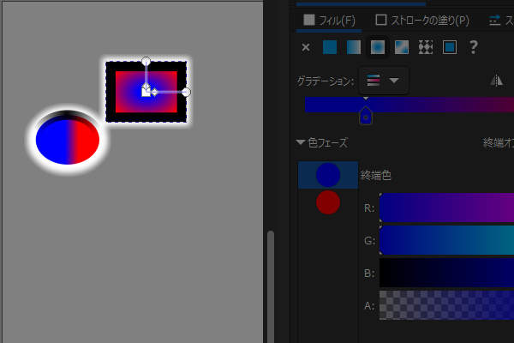This screenshot has height=343, width=514.
Task: Open the グラデーション selector dropdown
Action: point(383,81)
